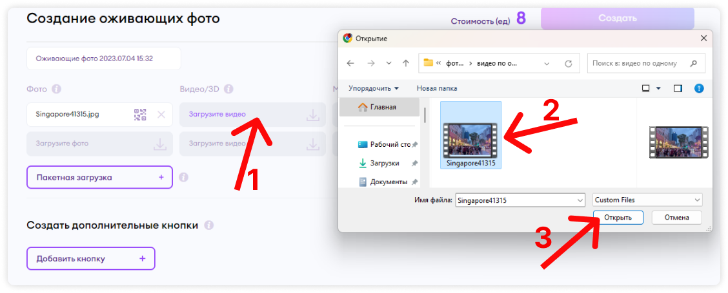Click info icon beside Пакетная загрузка
This screenshot has width=728, height=293.
click(183, 177)
